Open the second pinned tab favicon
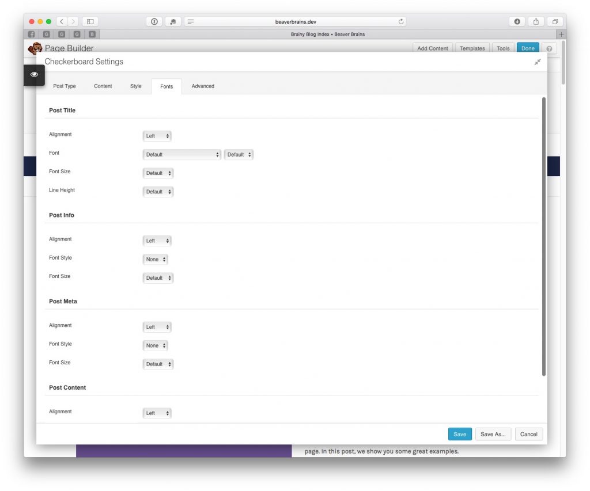Screen dimensions: 590x491 click(x=47, y=34)
